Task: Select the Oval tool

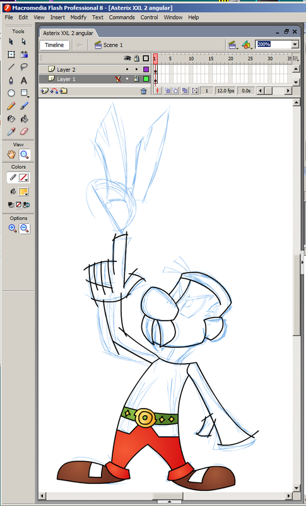Action: pyautogui.click(x=11, y=93)
